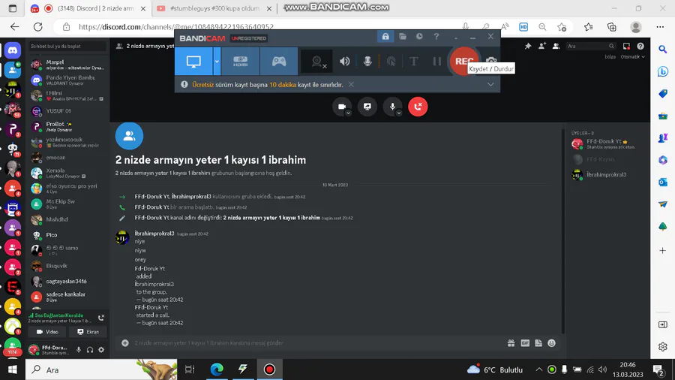The height and width of the screenshot is (380, 675).
Task: Open pinned messages icon
Action: tap(528, 46)
